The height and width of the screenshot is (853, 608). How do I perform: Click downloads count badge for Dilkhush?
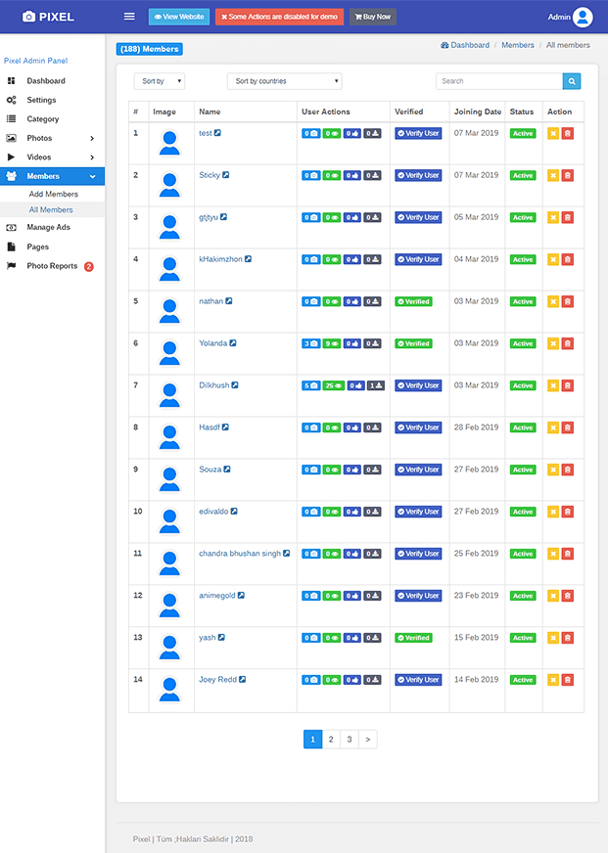tap(375, 385)
